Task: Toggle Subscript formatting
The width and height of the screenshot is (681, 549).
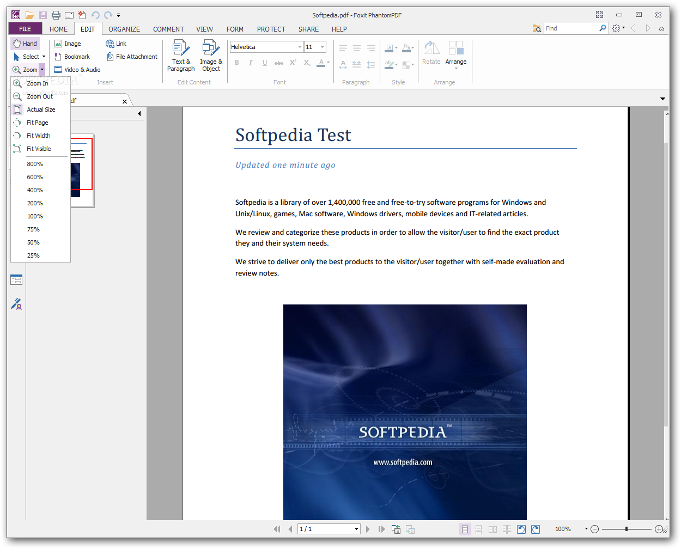Action: (307, 63)
